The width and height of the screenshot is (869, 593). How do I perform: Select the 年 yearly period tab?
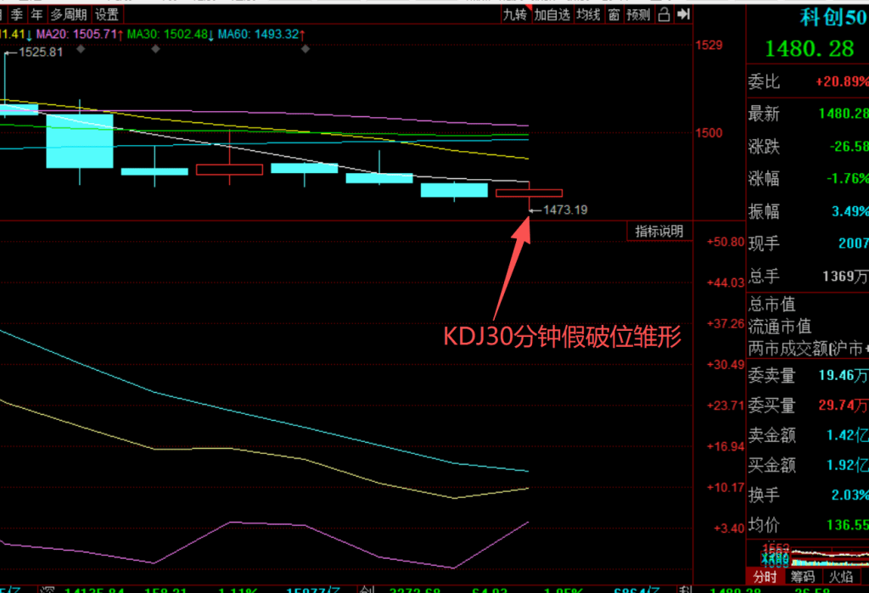click(36, 14)
